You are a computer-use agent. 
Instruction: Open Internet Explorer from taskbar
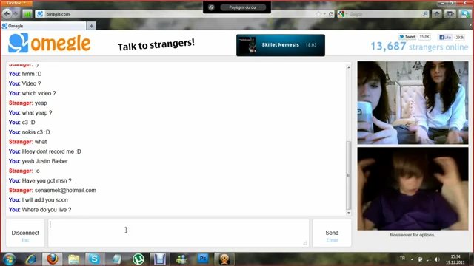pos(30,259)
